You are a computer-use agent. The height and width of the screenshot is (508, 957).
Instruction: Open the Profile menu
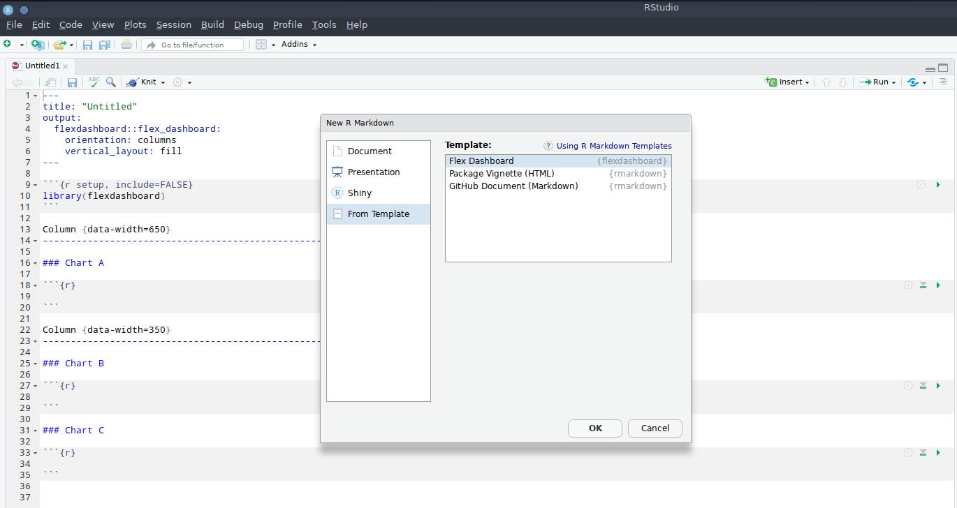pyautogui.click(x=287, y=24)
